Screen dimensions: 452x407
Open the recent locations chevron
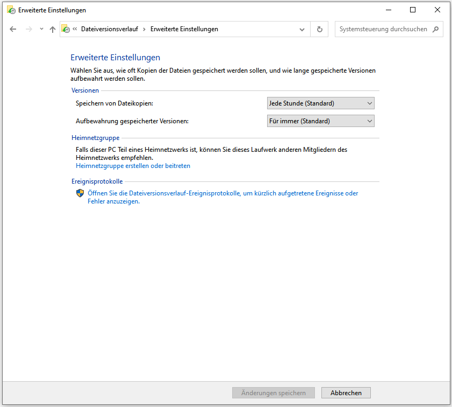[41, 30]
